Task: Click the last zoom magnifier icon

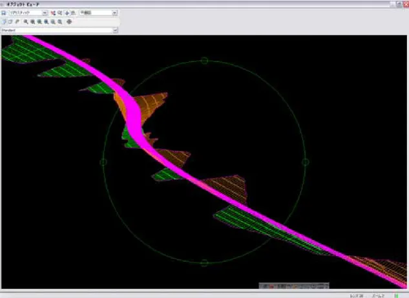Action: [59, 22]
